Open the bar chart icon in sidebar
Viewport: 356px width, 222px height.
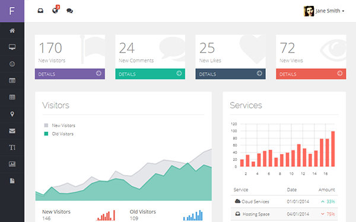(x=12, y=164)
